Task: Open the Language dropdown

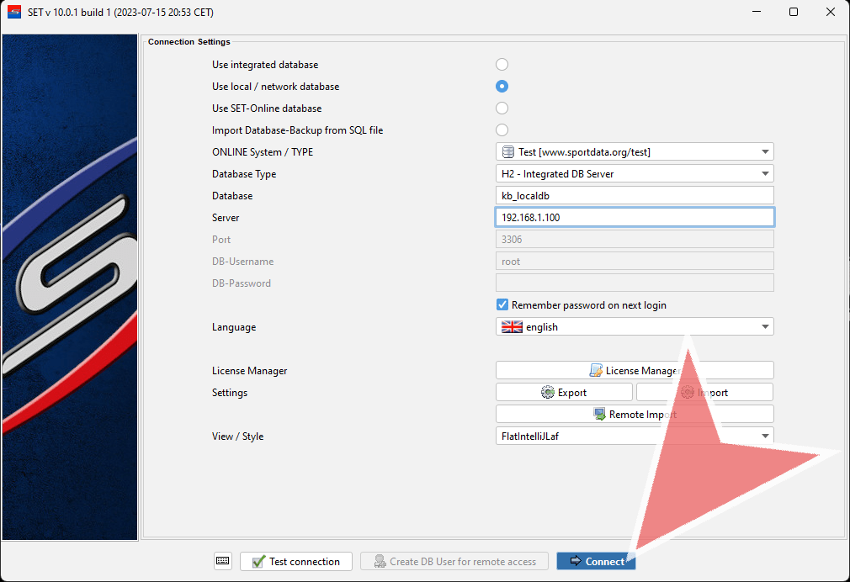Action: [635, 327]
